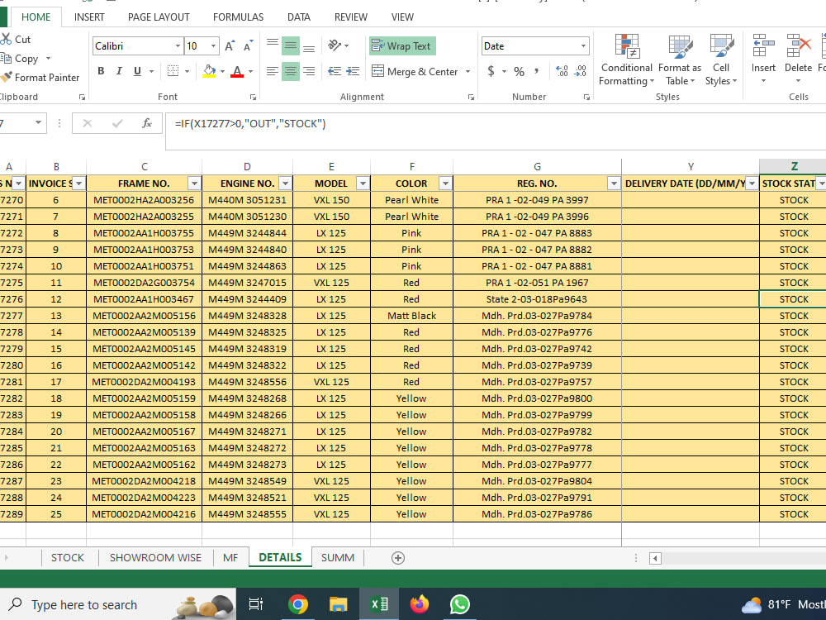Open Merge & Center dropdown arrow
This screenshot has height=620, width=826.
[468, 71]
